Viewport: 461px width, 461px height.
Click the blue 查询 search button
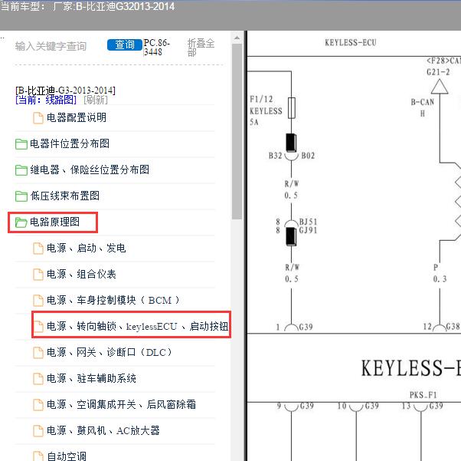125,44
